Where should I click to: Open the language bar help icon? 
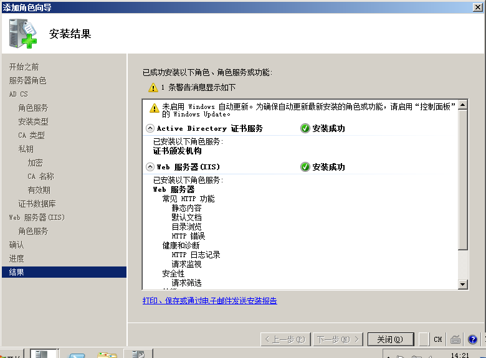(x=472, y=340)
